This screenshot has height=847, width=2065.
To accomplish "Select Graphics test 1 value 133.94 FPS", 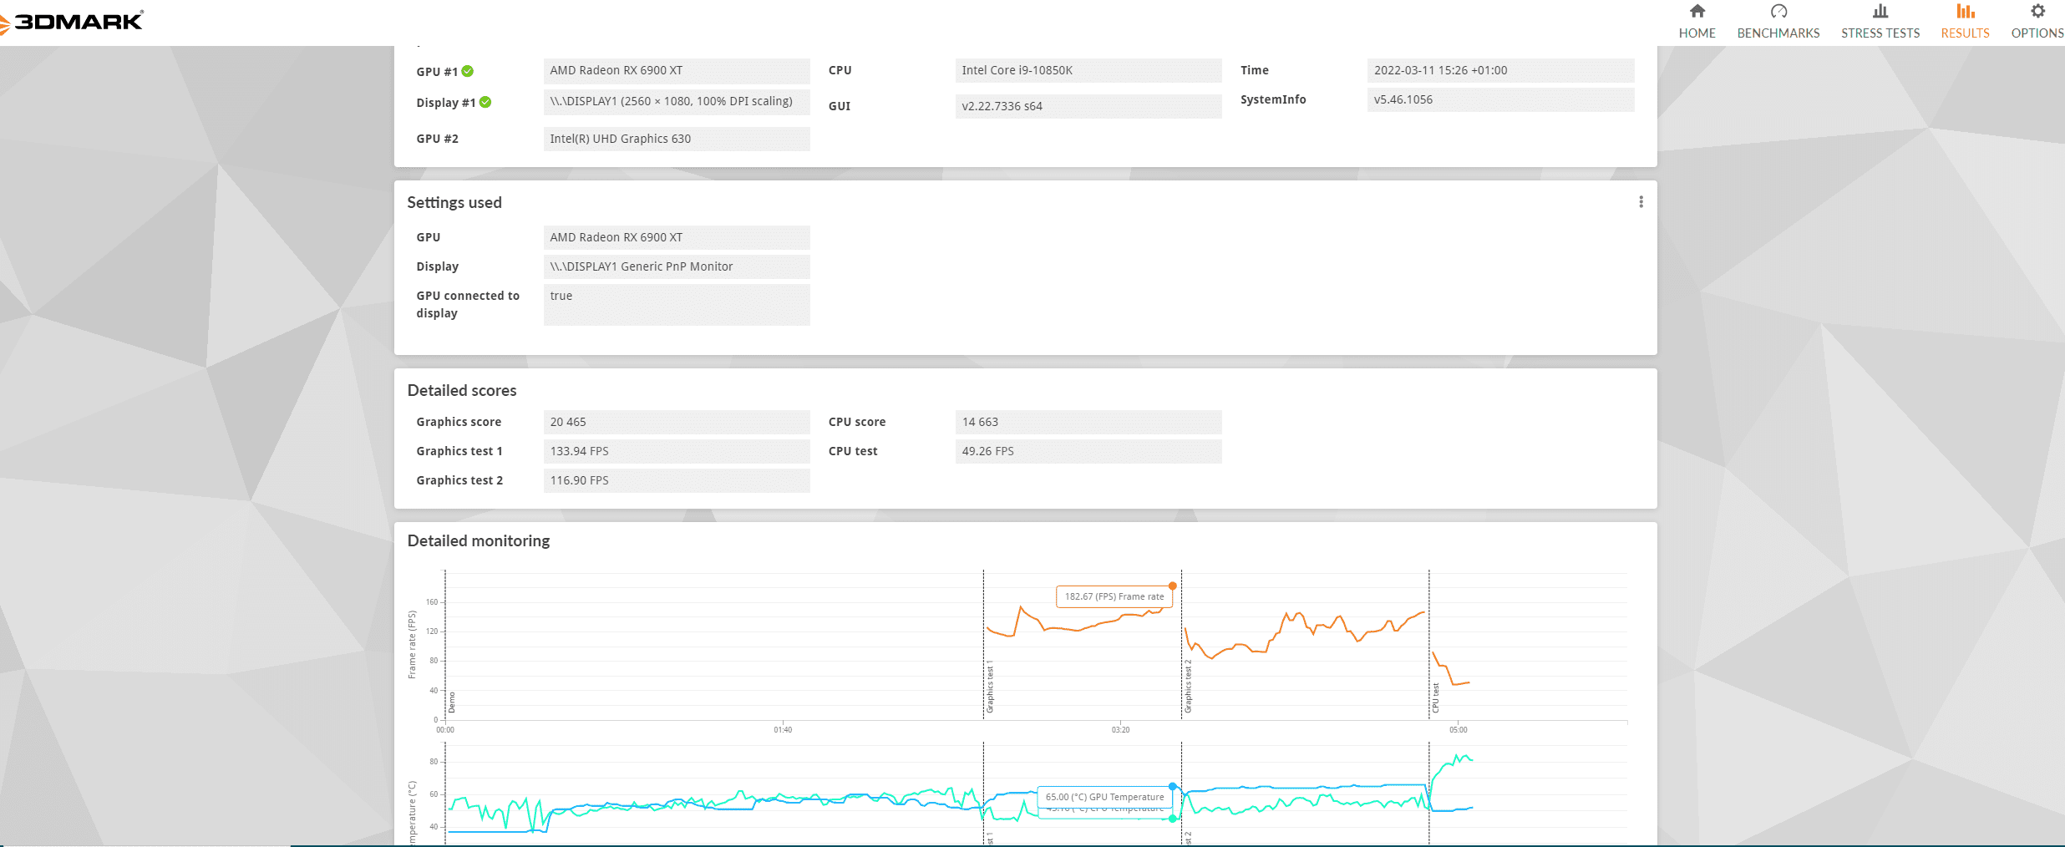I will (677, 451).
